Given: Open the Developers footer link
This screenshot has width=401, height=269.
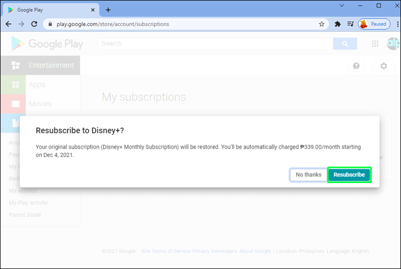Looking at the screenshot, I should pos(224,251).
